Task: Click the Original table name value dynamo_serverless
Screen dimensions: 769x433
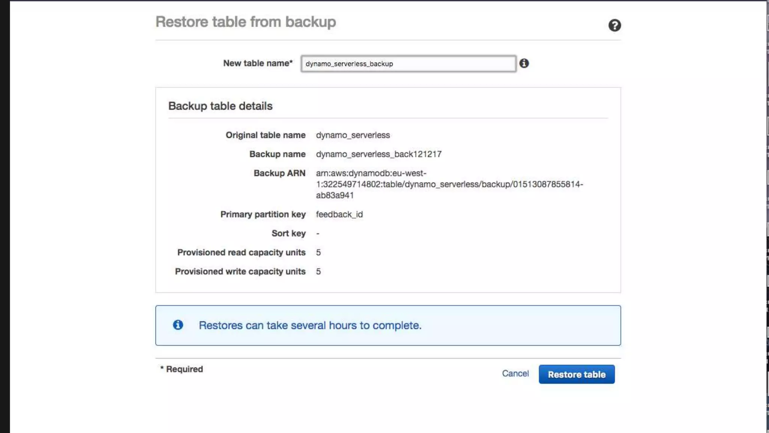Action: point(353,135)
